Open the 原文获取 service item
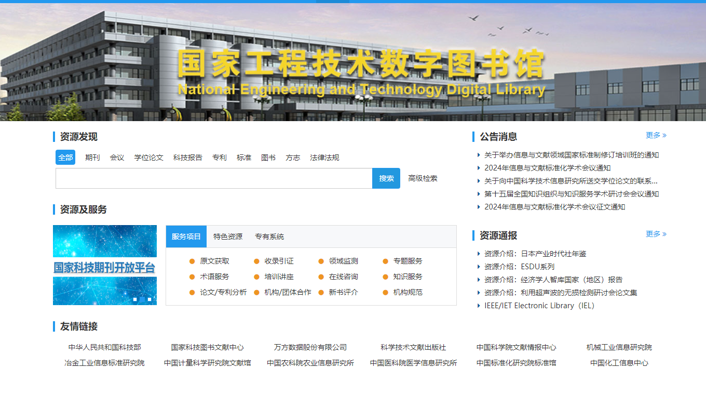Screen dimensions: 706x407 click(214, 261)
